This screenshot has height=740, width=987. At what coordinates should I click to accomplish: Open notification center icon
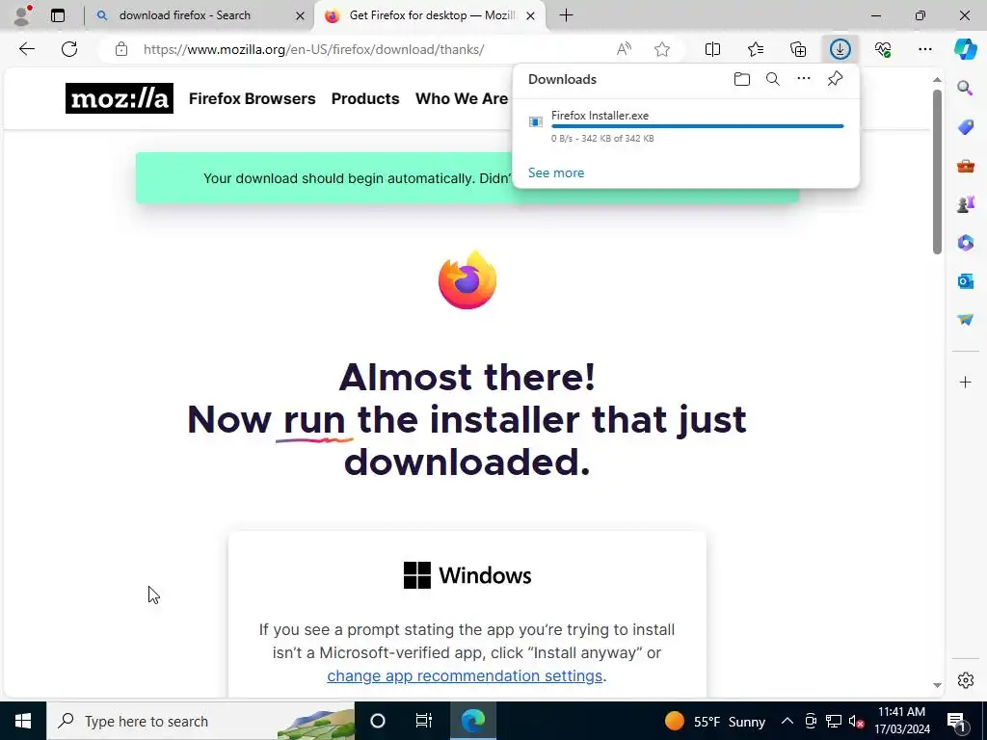957,721
